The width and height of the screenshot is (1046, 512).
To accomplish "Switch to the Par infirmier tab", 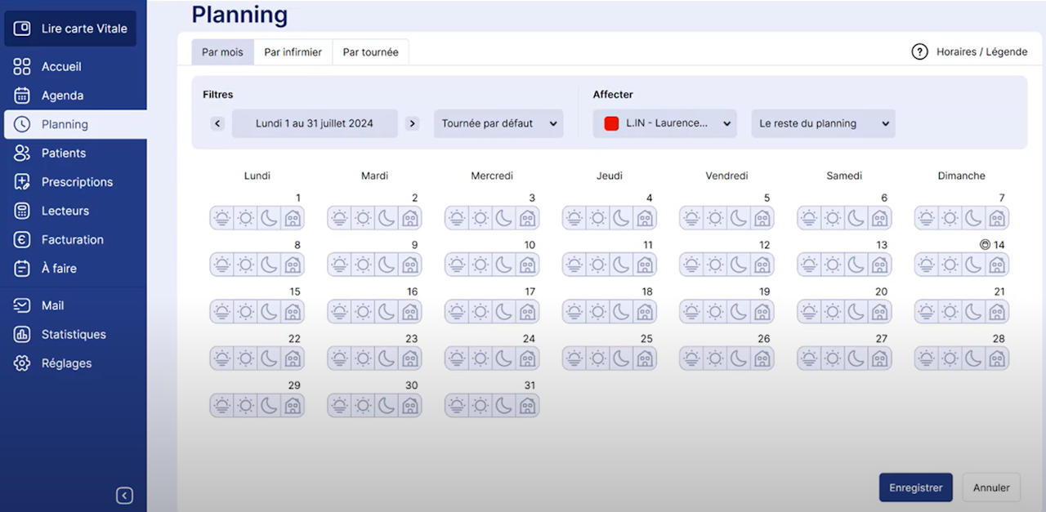I will tap(293, 52).
